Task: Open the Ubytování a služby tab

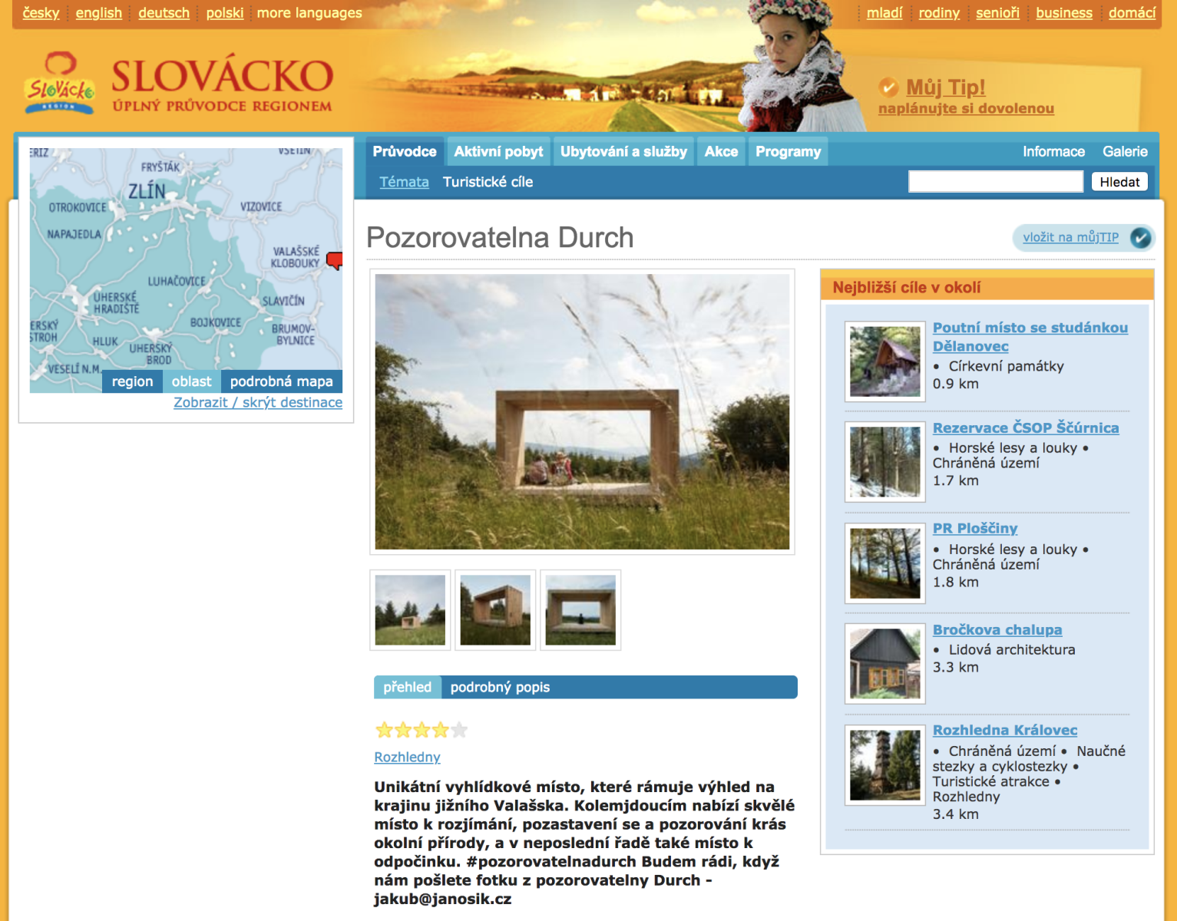Action: pos(623,152)
